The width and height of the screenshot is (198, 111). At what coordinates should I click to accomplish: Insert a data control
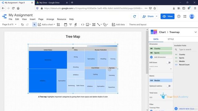point(75,25)
